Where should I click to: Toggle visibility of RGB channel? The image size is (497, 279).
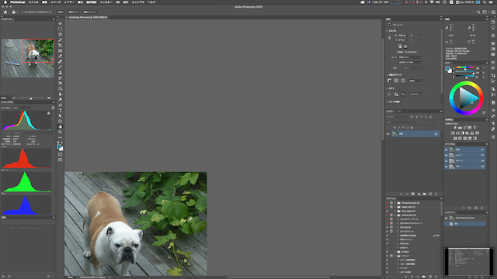[447, 150]
